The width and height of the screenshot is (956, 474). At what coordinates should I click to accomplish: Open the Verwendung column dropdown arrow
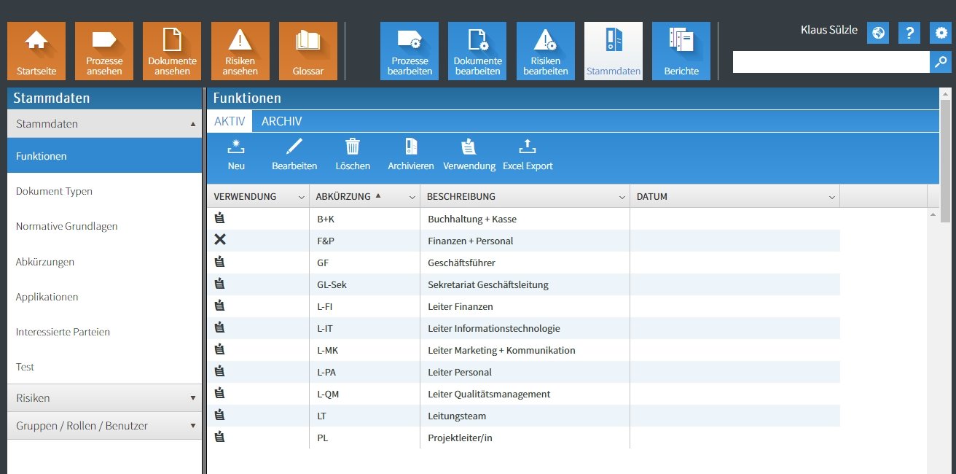point(302,197)
